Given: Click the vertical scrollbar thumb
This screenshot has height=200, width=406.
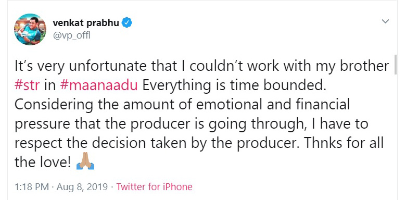Looking at the screenshot, I should (x=396, y=65).
